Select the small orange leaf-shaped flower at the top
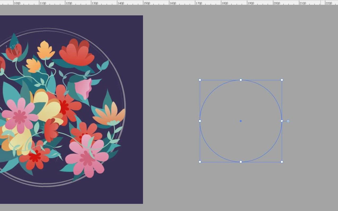 pos(46,50)
